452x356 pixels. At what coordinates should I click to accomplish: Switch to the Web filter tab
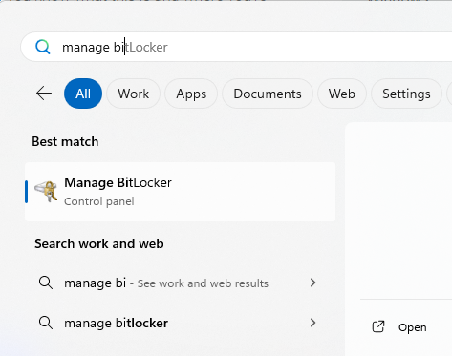(342, 94)
